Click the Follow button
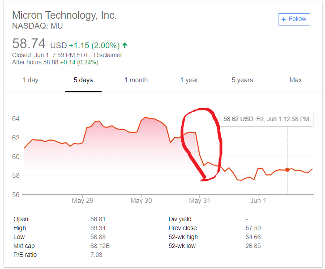 (294, 20)
